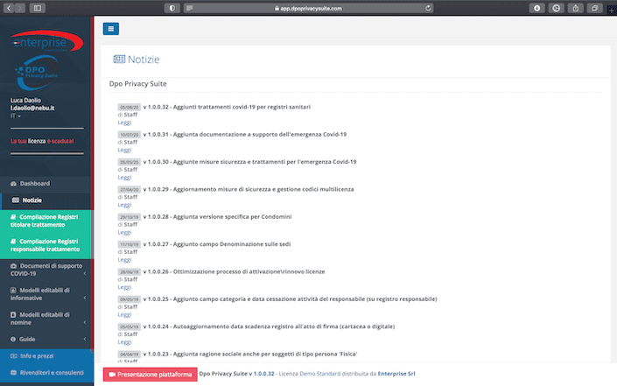Click the Dpo Privacy Suite section heading
617x386 pixels.
click(137, 84)
